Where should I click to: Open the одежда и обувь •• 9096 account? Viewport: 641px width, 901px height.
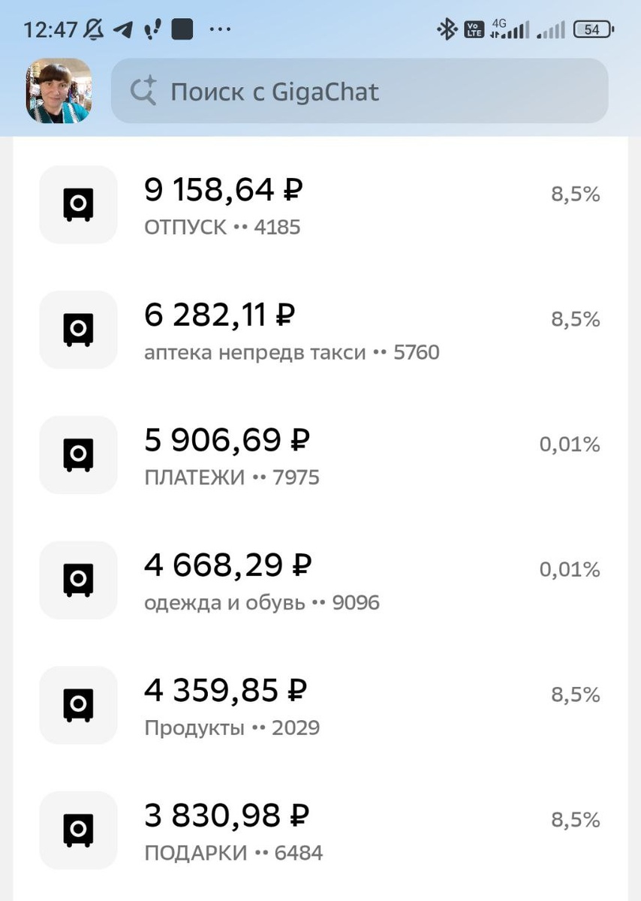click(261, 603)
